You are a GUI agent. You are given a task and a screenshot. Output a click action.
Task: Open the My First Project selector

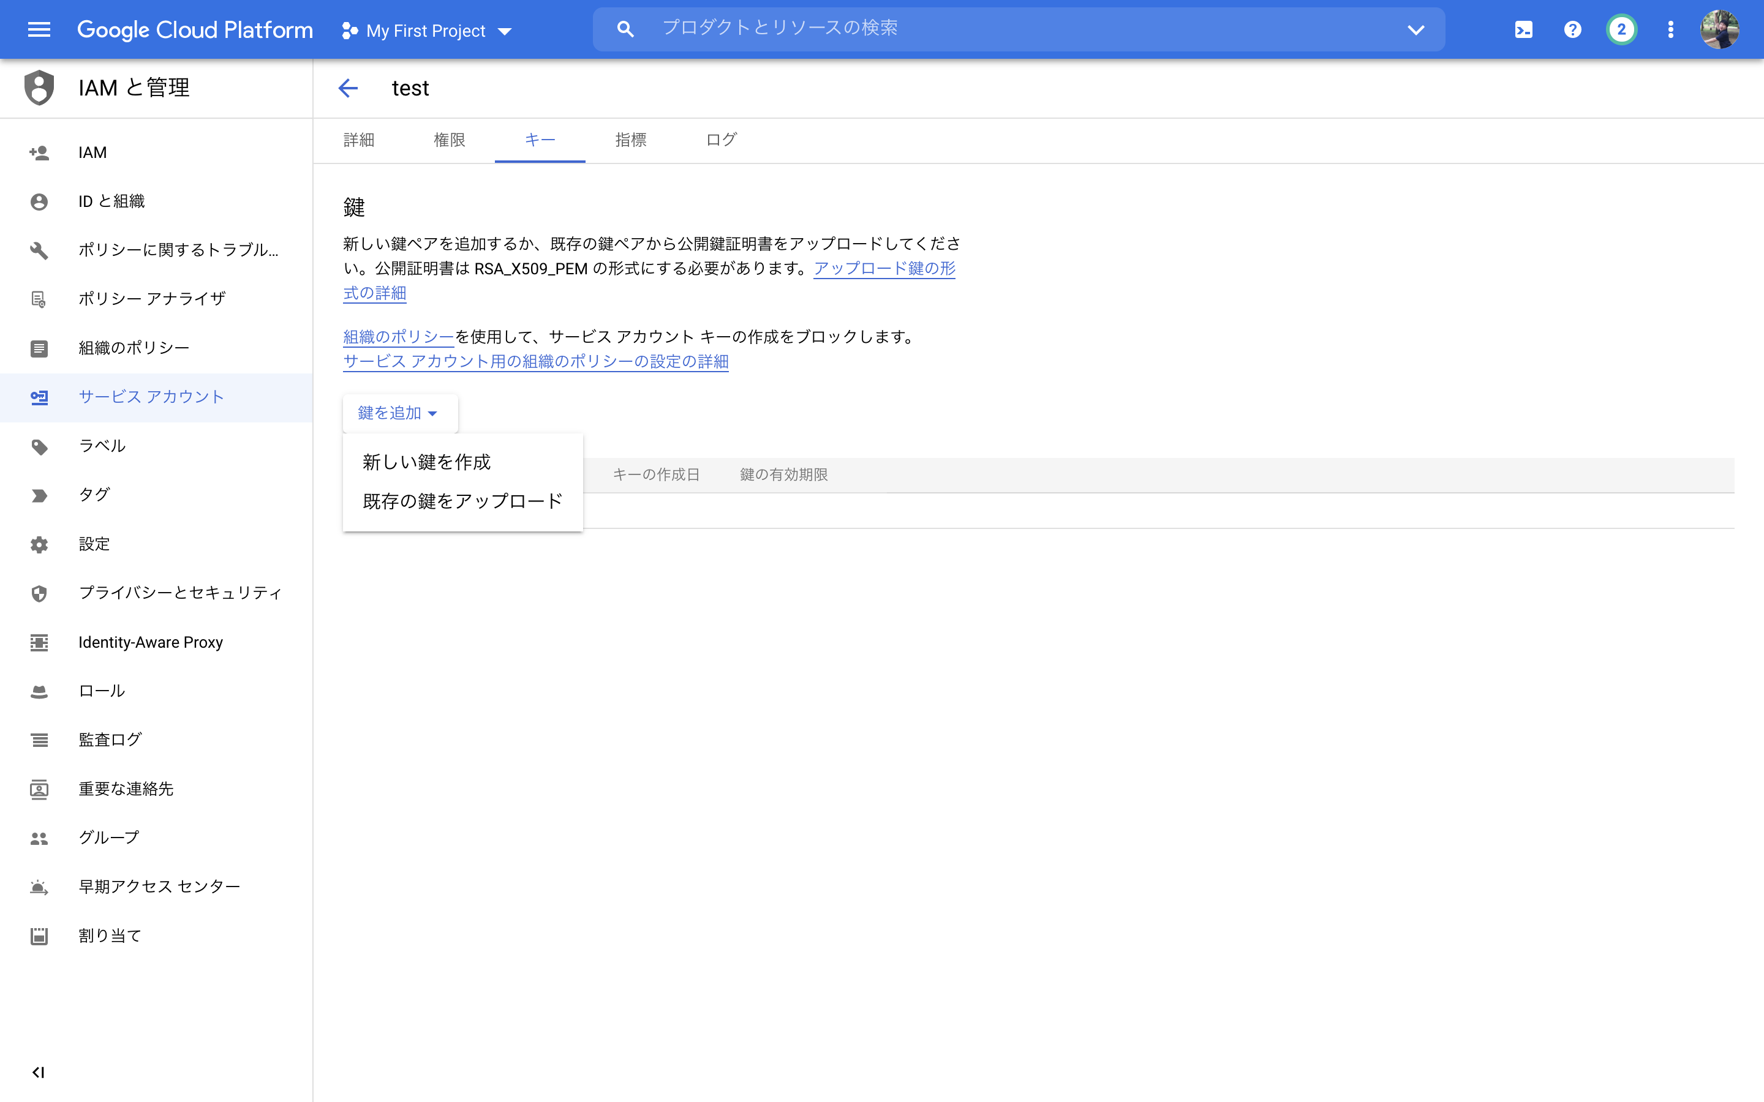426,31
